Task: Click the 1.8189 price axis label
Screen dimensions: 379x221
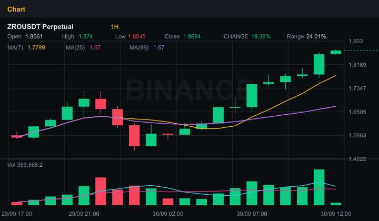Action: click(357, 65)
